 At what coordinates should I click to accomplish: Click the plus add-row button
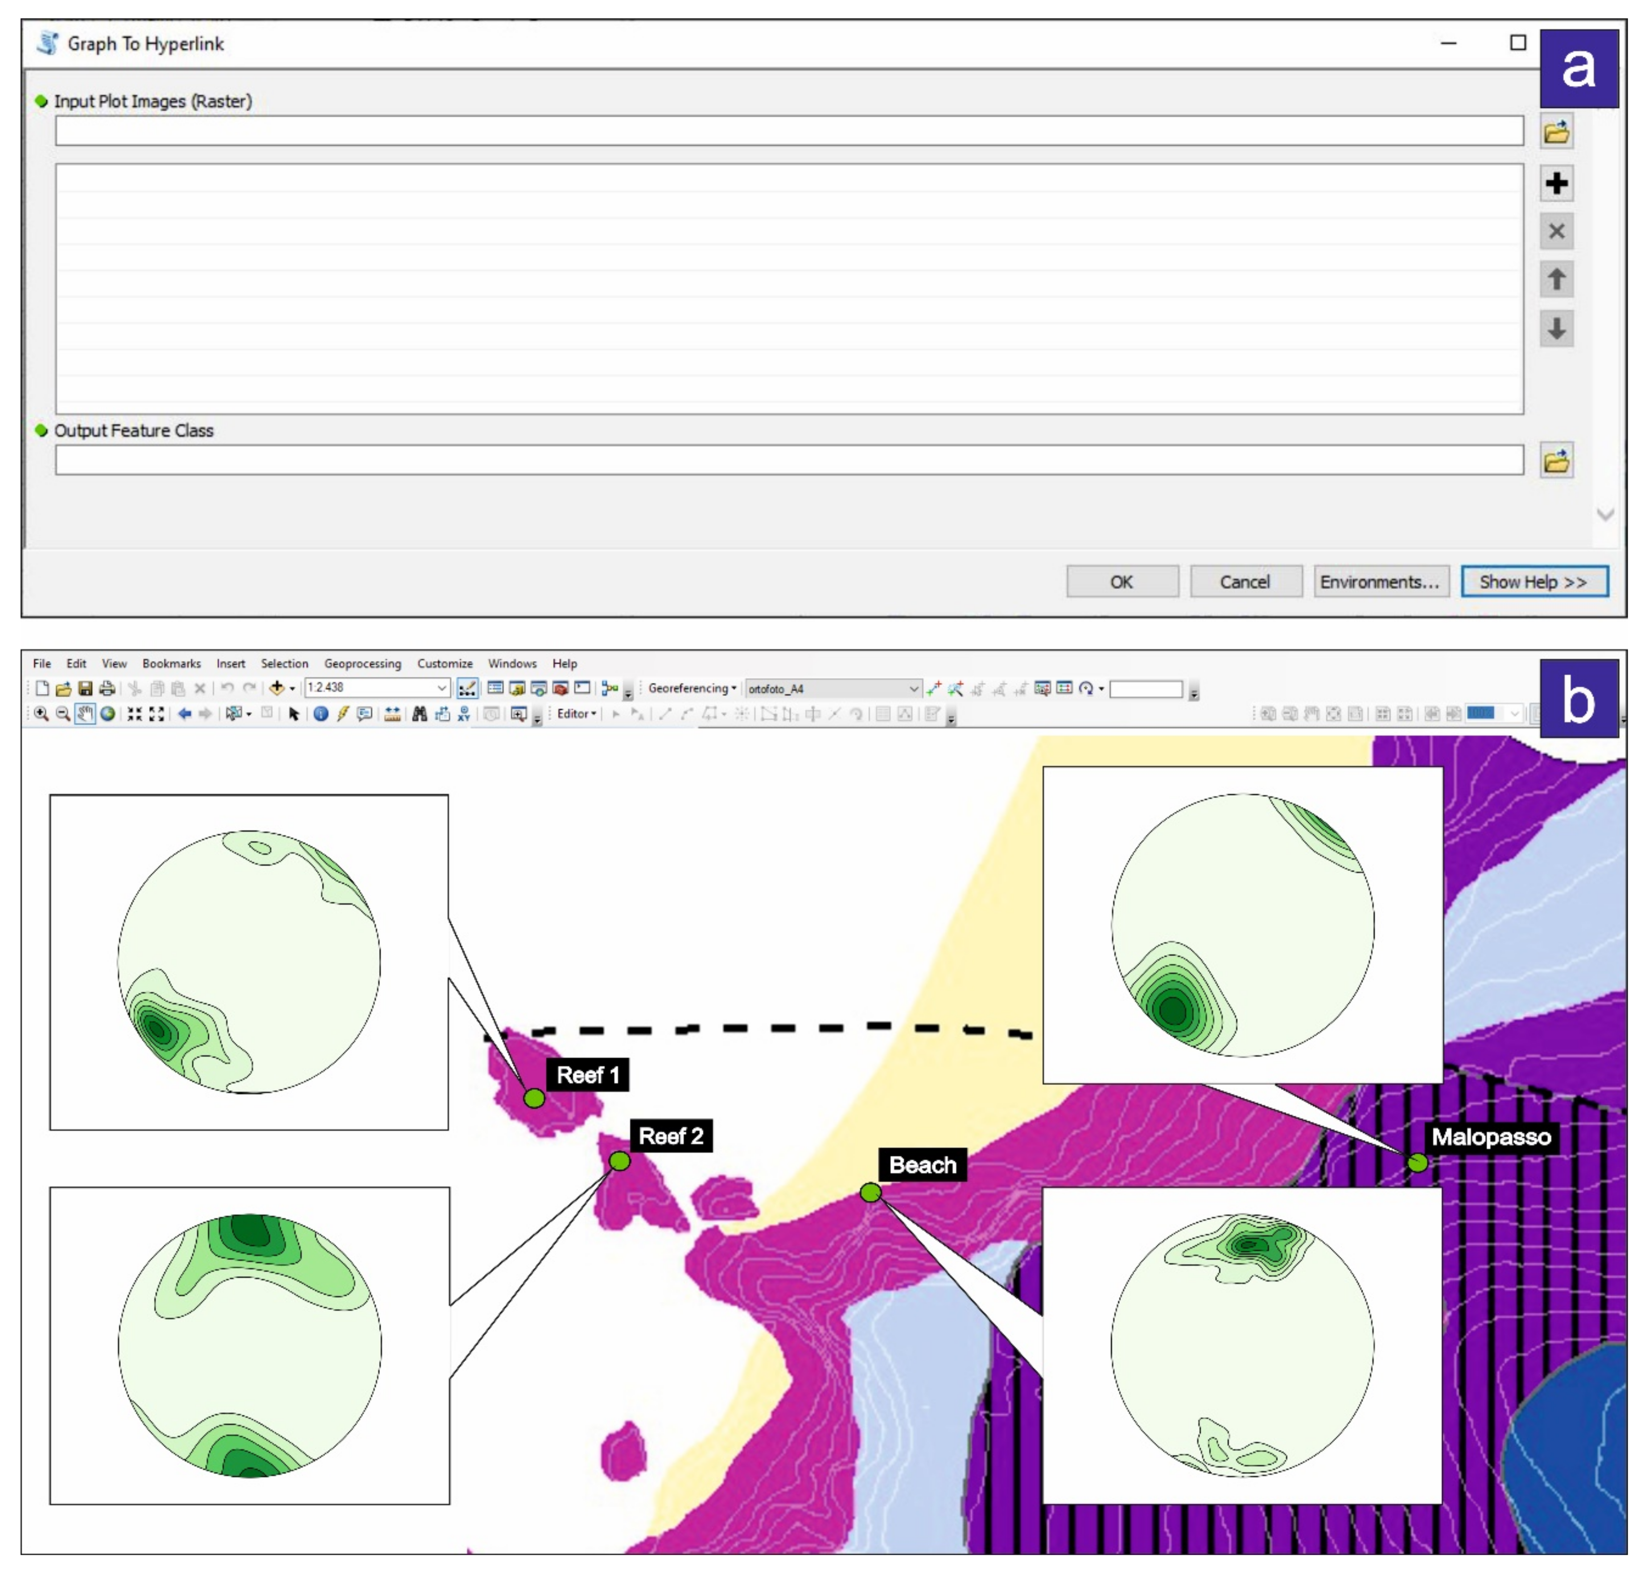1556,183
